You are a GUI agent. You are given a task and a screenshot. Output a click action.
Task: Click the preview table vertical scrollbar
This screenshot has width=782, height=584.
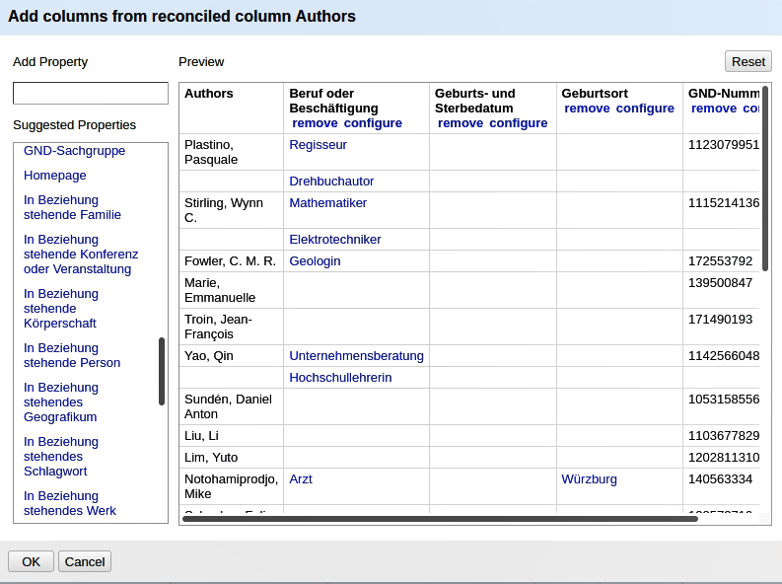click(765, 179)
